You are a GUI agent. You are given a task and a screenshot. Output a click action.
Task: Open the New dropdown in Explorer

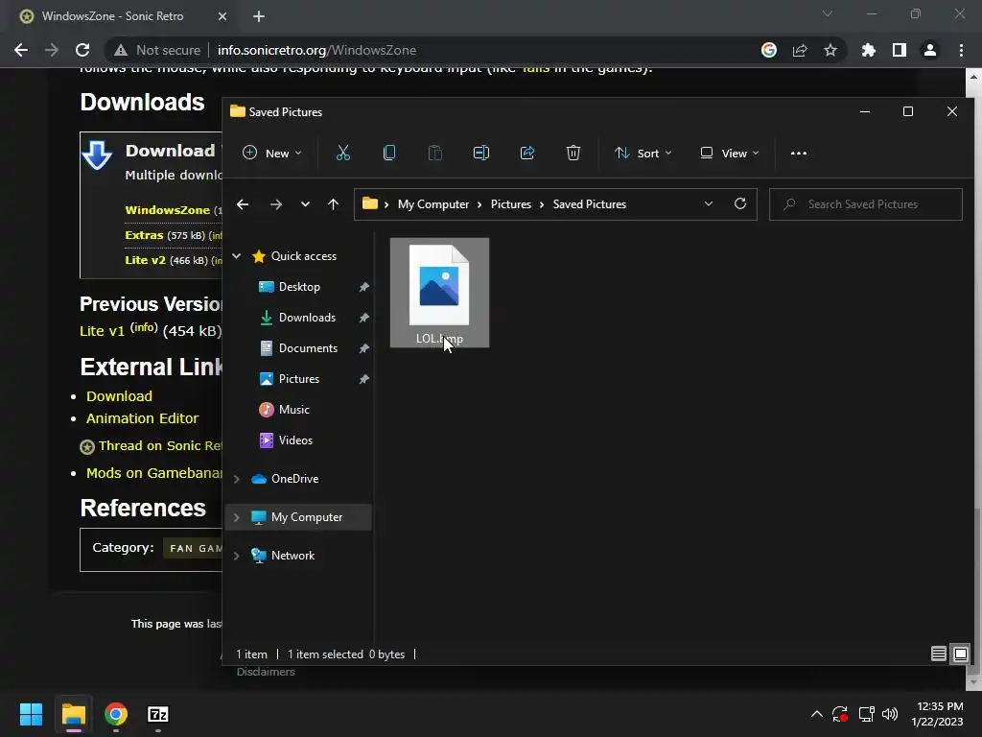click(272, 153)
